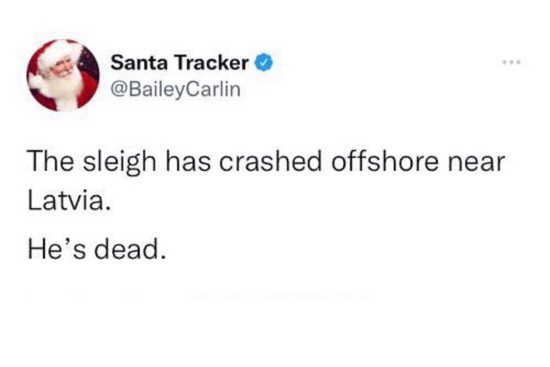Click the blue verified checkmark badge
This screenshot has width=550, height=367.
(262, 64)
